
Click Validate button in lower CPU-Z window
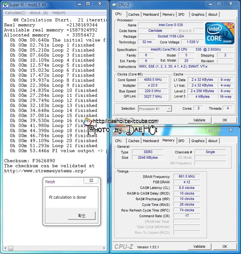[x=200, y=246]
